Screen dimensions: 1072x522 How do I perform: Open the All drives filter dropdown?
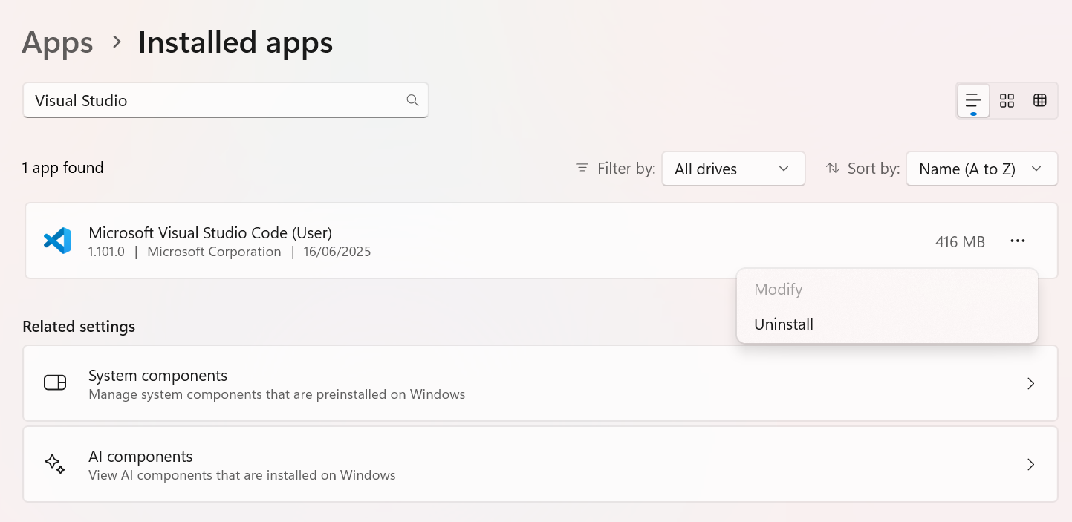tap(733, 169)
